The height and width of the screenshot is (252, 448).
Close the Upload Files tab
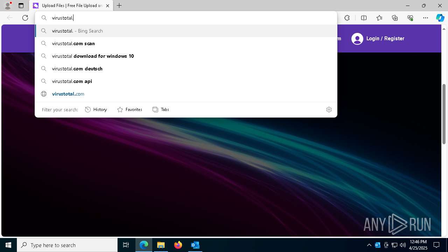pyautogui.click(x=107, y=6)
